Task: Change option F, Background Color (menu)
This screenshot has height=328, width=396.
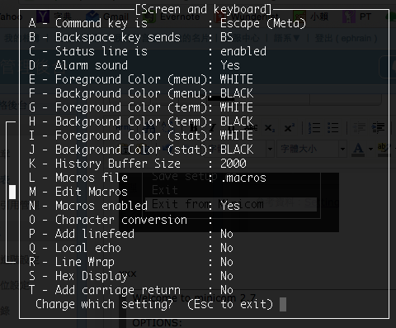Action: (141, 93)
